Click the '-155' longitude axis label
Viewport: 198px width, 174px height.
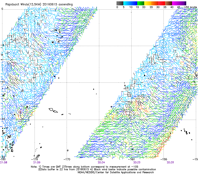click(164, 159)
